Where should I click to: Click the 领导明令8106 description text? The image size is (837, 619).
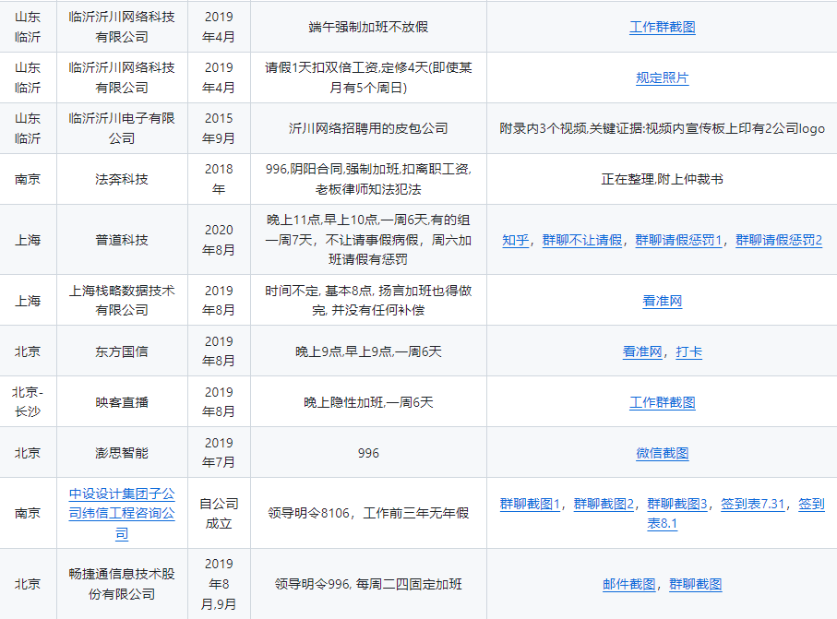368,513
